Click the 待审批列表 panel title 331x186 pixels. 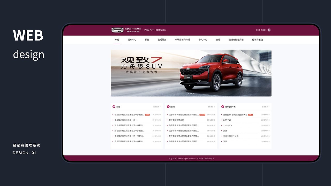click(230, 107)
